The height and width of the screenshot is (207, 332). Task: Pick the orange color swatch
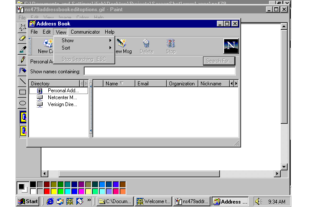click(122, 191)
